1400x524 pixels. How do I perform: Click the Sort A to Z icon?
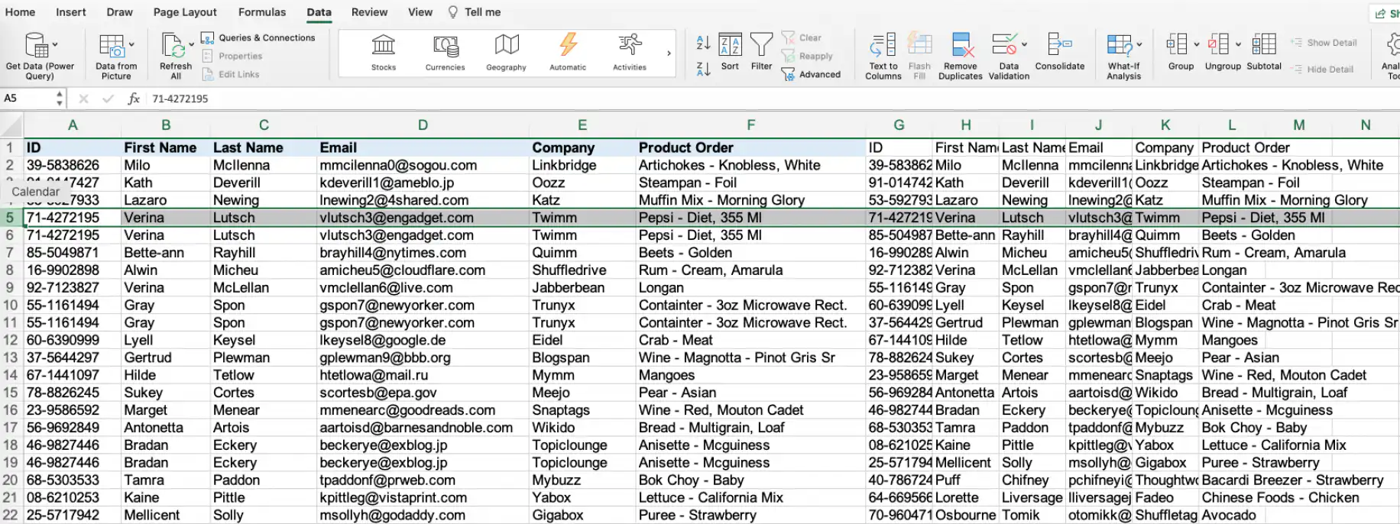703,43
